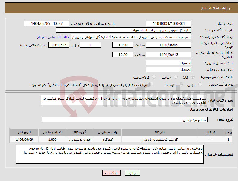
Task: Click the request creator field
Action: 131,37
